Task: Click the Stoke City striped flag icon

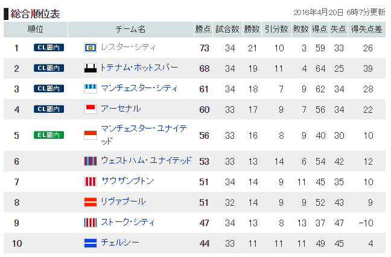Action: pyautogui.click(x=91, y=223)
